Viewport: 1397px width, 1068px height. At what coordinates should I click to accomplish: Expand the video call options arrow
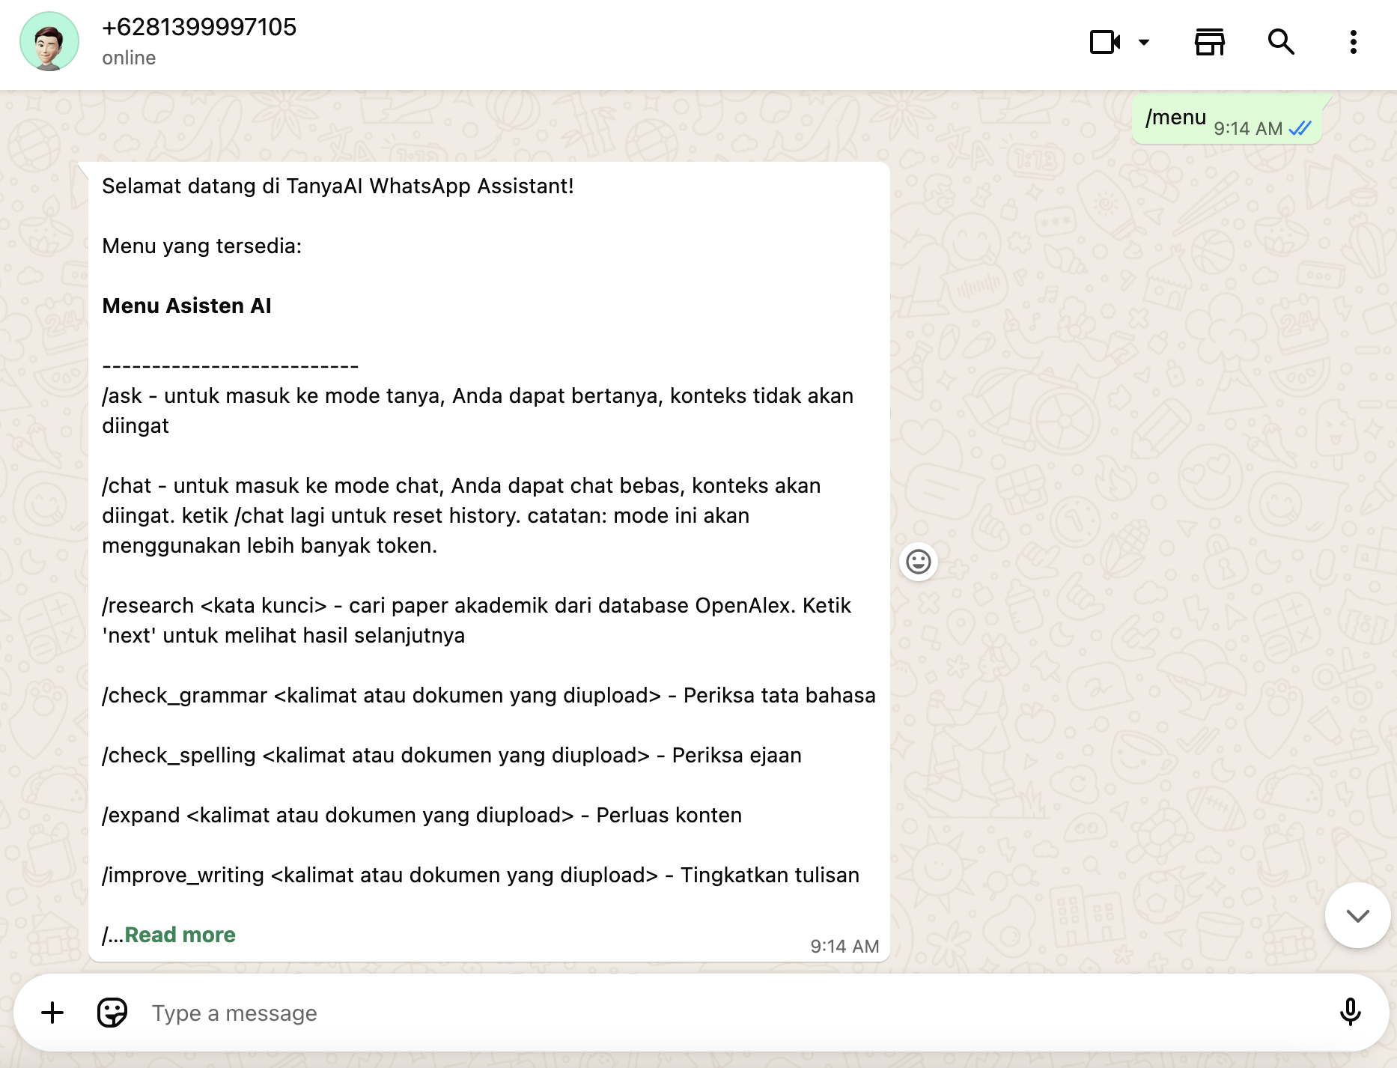click(1143, 42)
